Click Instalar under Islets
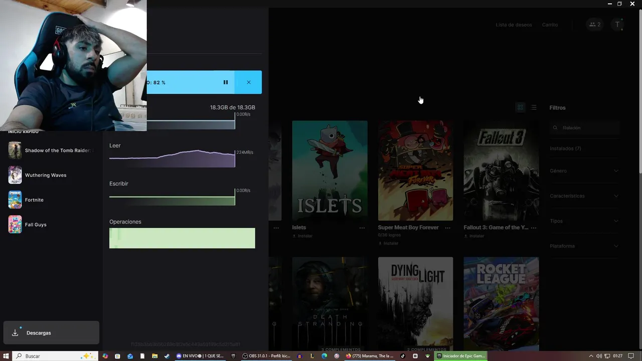The height and width of the screenshot is (361, 642). (x=302, y=236)
